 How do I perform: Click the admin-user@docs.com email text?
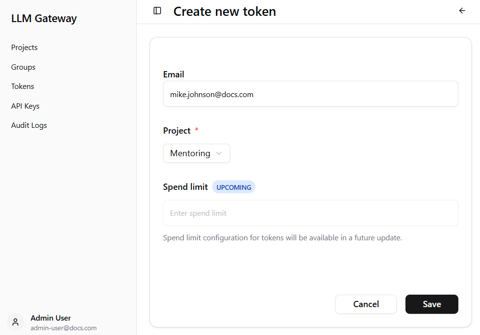pos(63,328)
